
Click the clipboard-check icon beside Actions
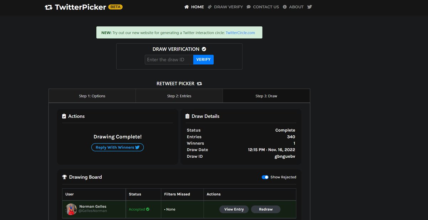point(64,116)
